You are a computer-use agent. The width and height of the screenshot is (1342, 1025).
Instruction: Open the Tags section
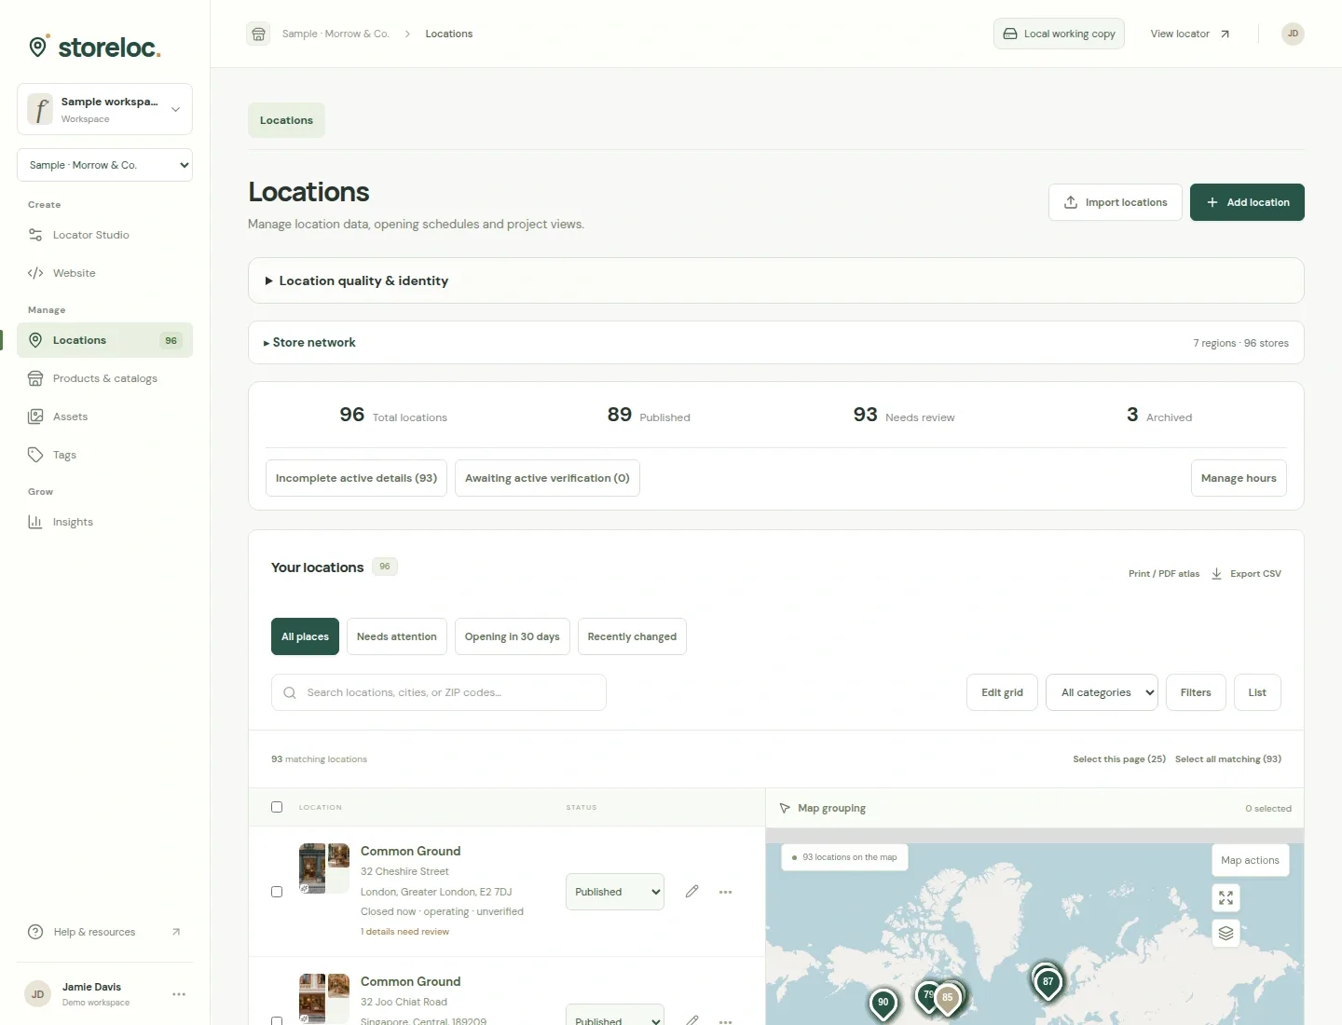pyautogui.click(x=104, y=455)
